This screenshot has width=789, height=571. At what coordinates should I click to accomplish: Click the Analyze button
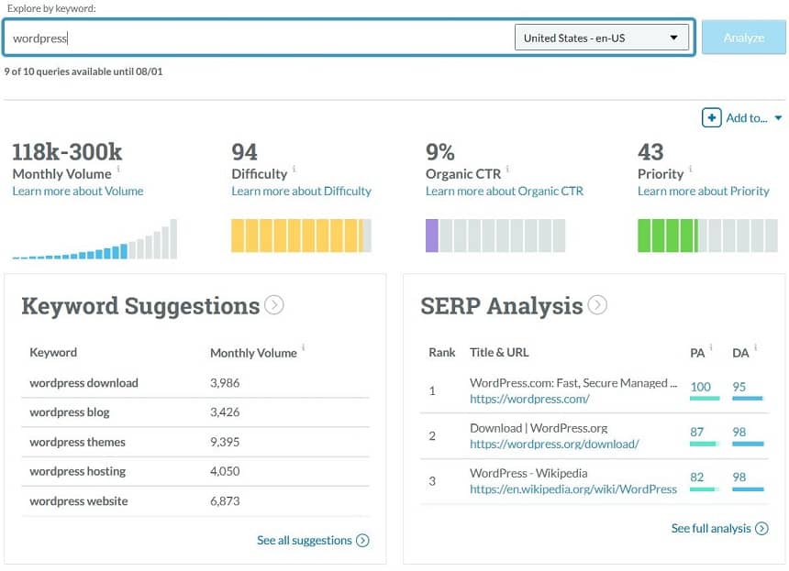[743, 38]
